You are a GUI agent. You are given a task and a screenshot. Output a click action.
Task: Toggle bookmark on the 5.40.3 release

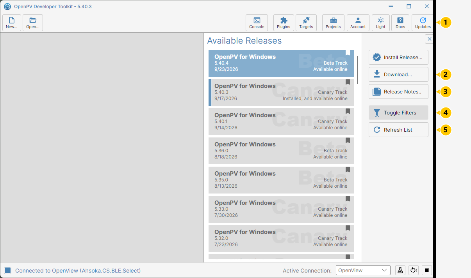click(x=348, y=82)
